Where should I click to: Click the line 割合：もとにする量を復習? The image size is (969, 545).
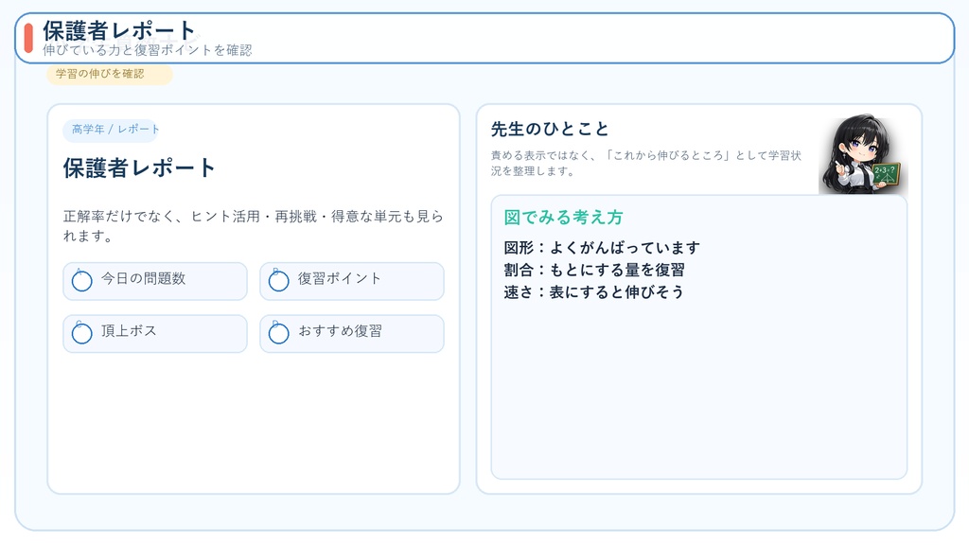coord(594,270)
